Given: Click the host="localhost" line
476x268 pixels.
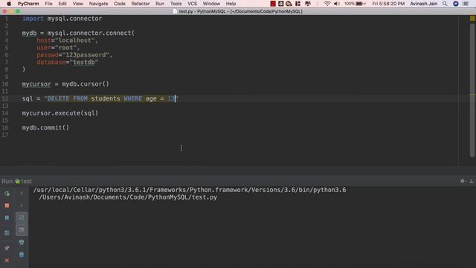Looking at the screenshot, I should coord(68,40).
